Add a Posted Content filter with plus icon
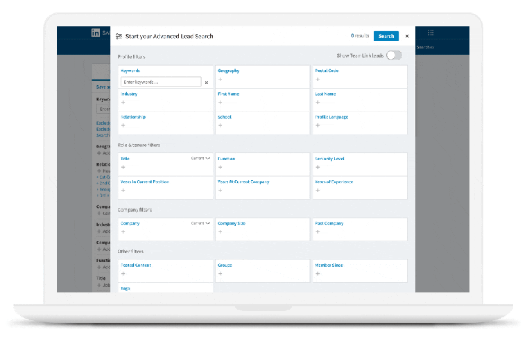This screenshot has height=343, width=527. click(123, 274)
